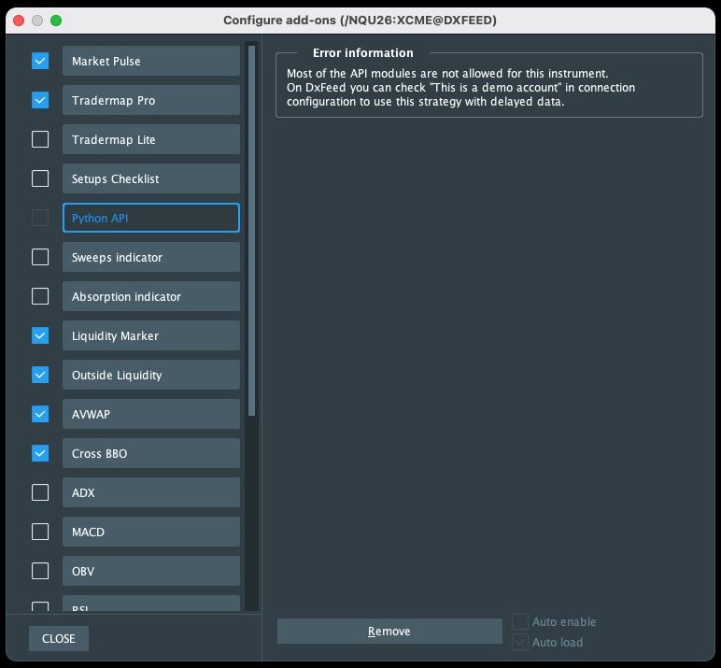Disable the Cross BBO checkbox
The height and width of the screenshot is (668, 721).
pos(40,453)
